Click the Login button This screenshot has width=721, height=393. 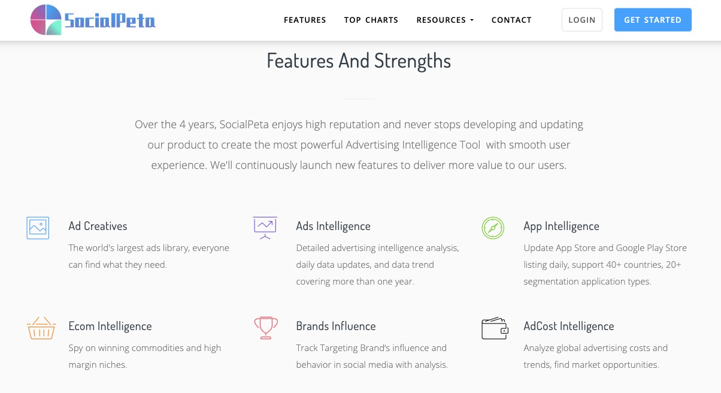tap(581, 19)
